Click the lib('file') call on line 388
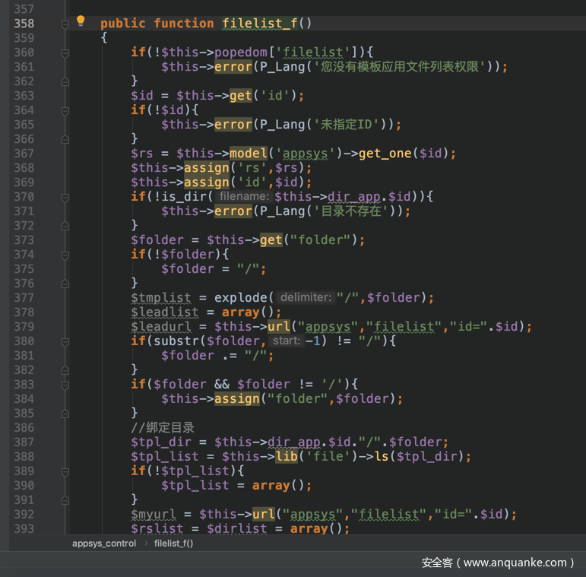 coord(316,456)
